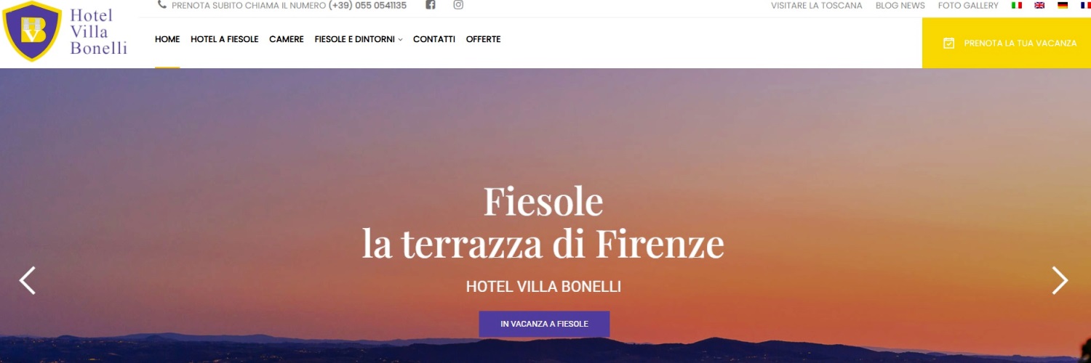Screen dimensions: 1091x363
Task: Click the In vacanza a Fiesole button
Action: [x=544, y=324]
